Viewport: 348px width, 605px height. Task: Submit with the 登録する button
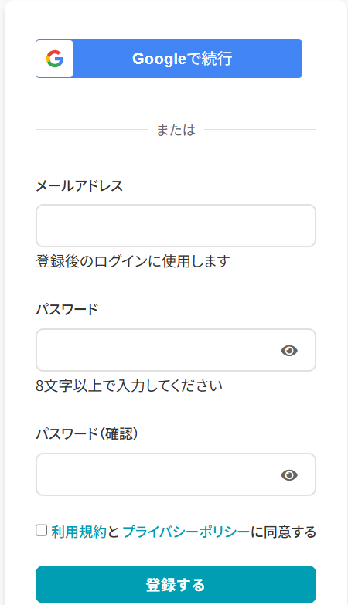176,584
